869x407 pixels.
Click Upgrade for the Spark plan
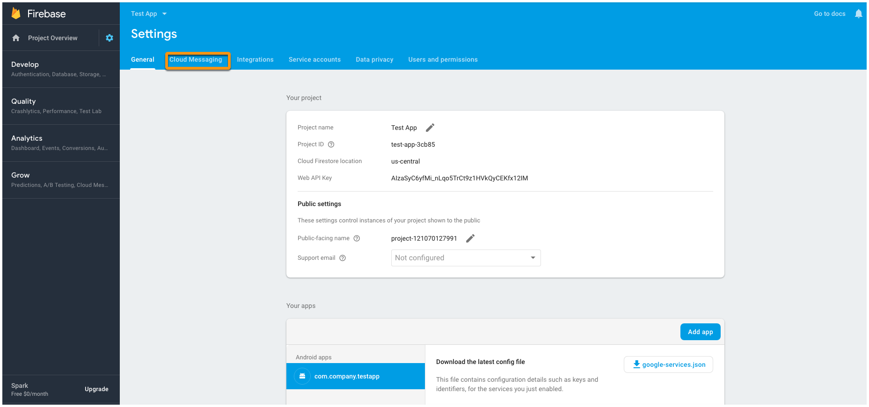coord(96,389)
